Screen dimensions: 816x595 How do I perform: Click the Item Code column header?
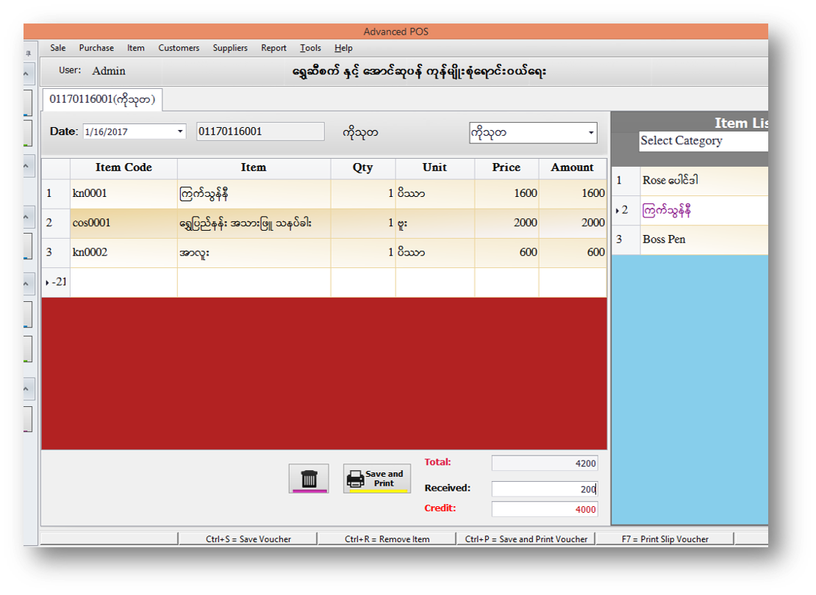(x=124, y=167)
